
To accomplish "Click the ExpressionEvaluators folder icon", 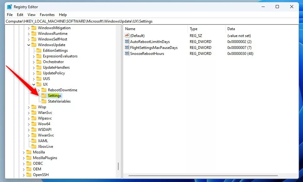I will (x=39, y=56).
